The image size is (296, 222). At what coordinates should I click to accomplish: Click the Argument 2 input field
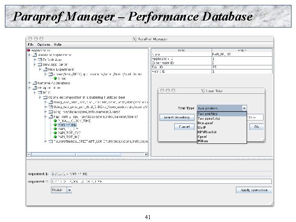161,181
